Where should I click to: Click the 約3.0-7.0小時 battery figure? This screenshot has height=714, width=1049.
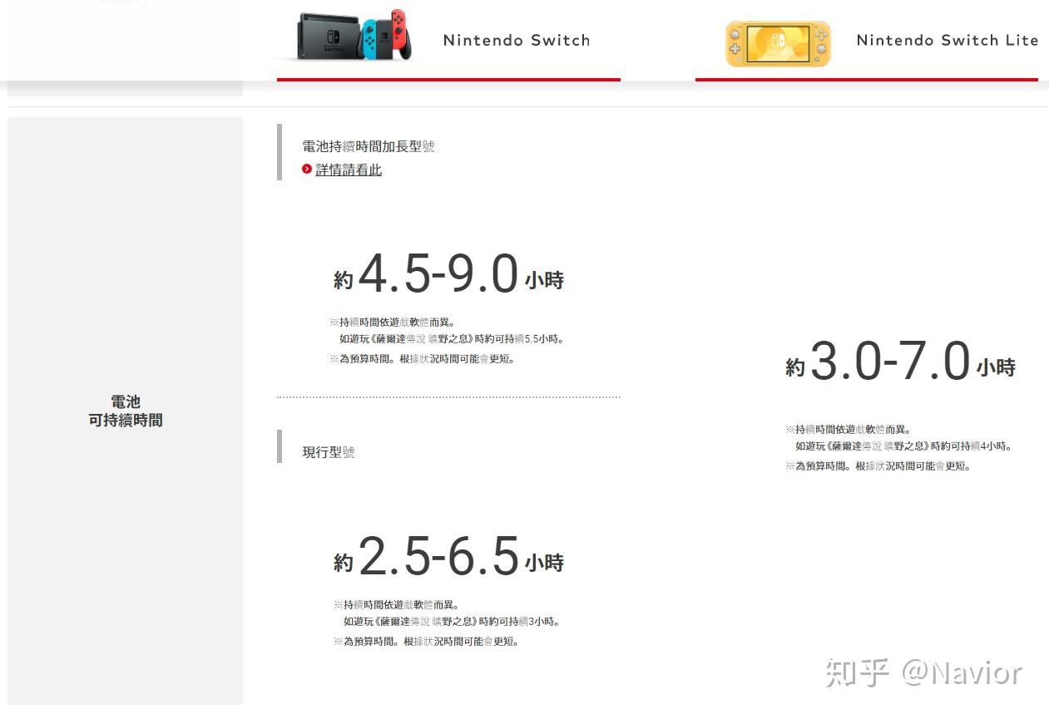(x=900, y=362)
